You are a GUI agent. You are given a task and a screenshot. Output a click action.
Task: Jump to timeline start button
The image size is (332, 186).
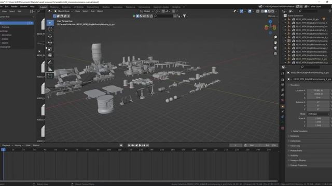click(129, 145)
